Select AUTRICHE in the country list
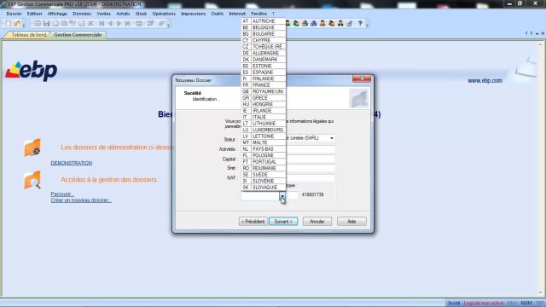546x307 pixels. (x=264, y=20)
